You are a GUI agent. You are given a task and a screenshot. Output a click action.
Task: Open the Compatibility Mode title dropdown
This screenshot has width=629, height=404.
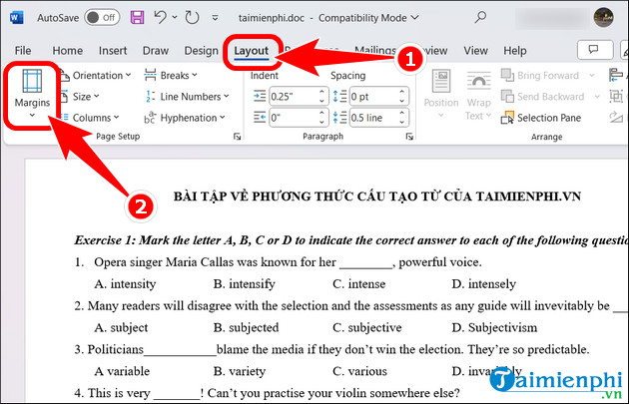pyautogui.click(x=415, y=18)
